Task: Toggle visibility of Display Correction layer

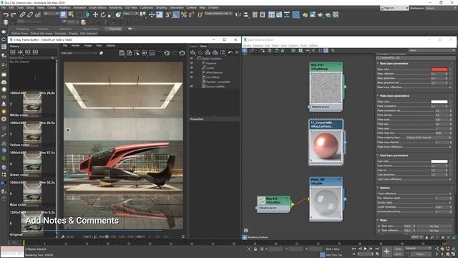Action: click(192, 59)
